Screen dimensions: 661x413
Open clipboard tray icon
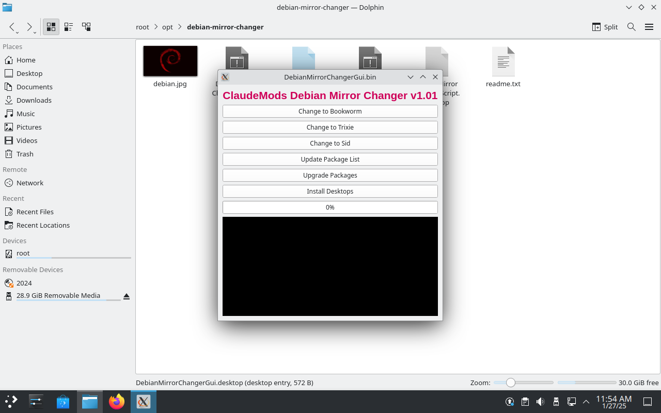(525, 402)
